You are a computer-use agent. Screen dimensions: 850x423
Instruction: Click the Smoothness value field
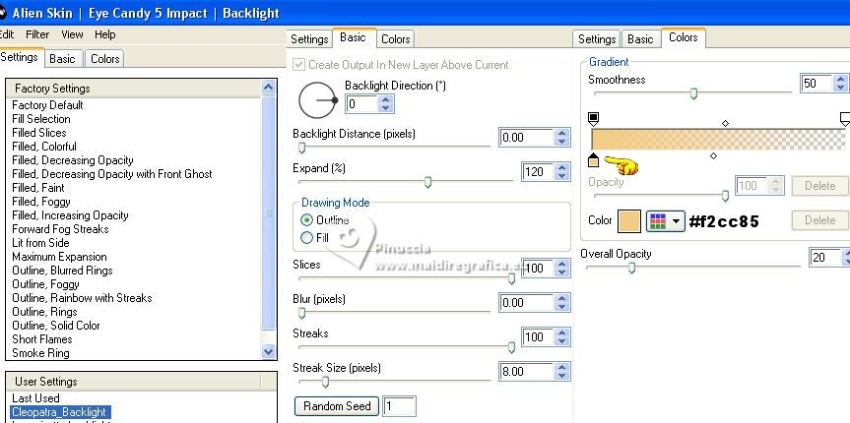click(817, 84)
